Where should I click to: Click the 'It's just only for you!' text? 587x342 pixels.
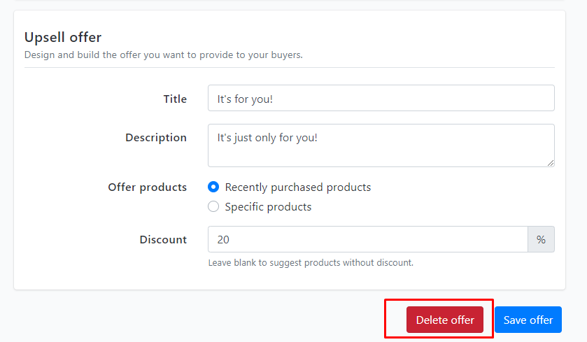267,138
